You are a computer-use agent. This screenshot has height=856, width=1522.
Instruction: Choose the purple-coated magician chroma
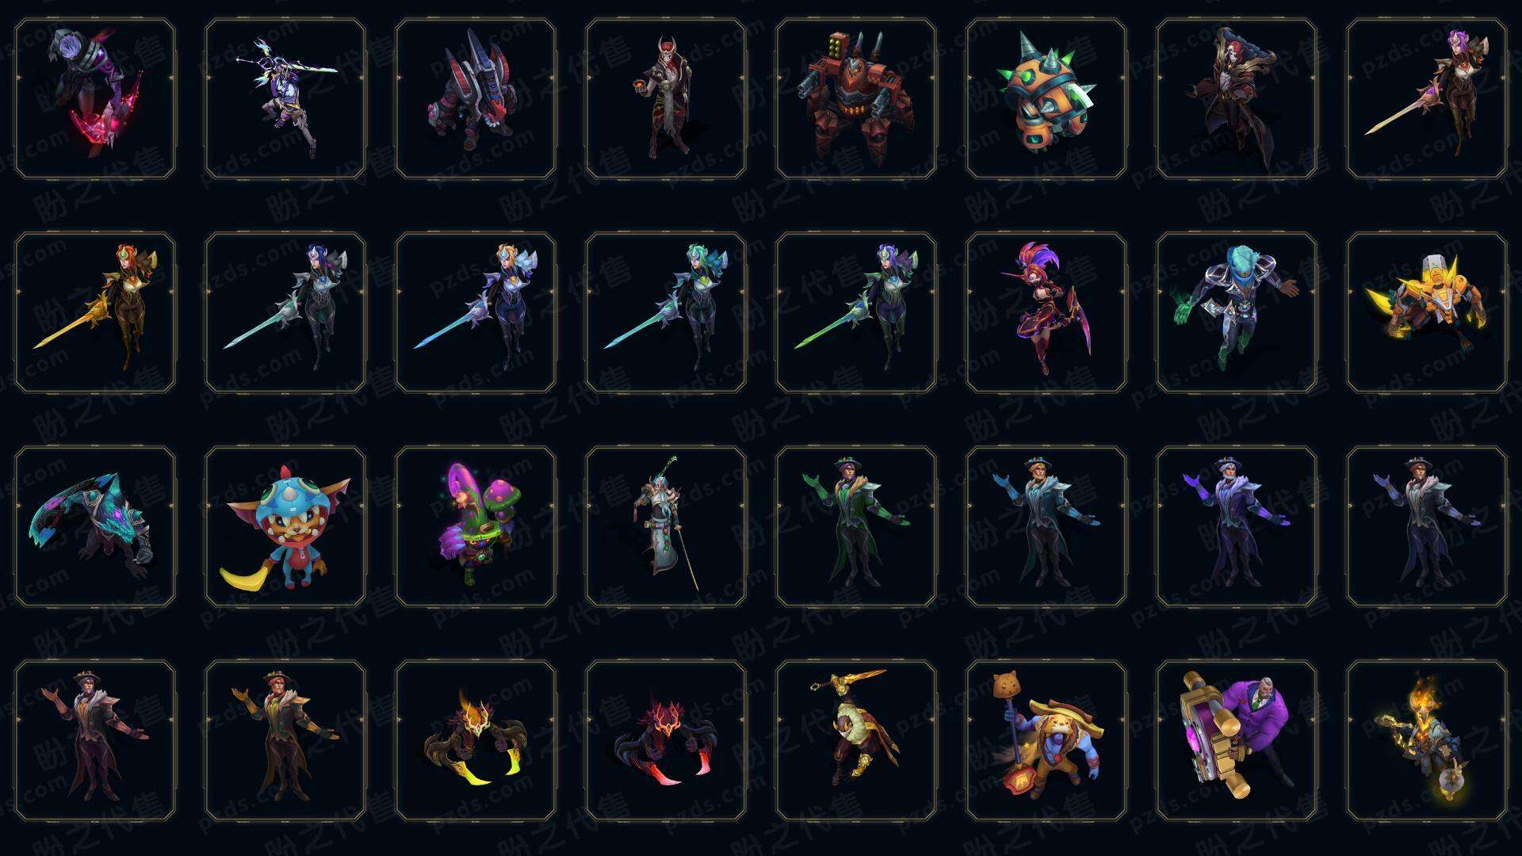(1237, 526)
